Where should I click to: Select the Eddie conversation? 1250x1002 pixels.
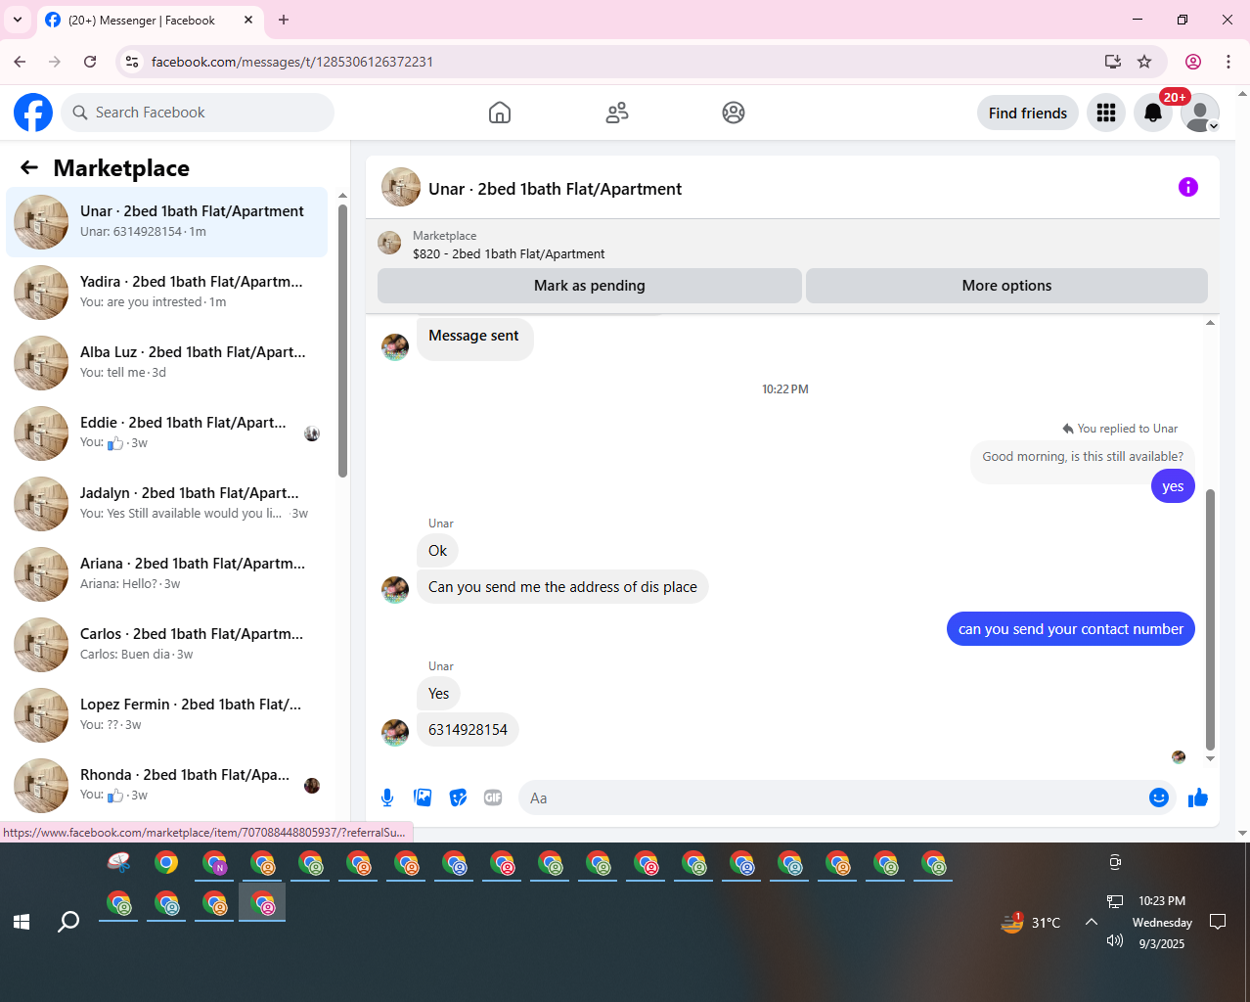[x=167, y=433]
